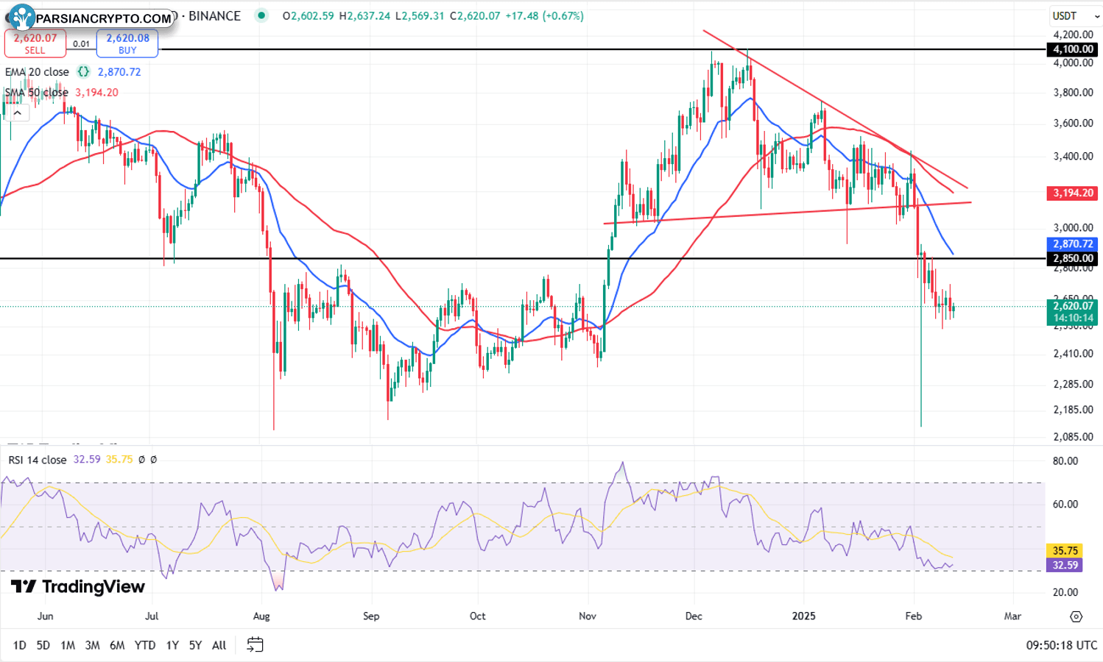Click the SMA value 3,194.20 in legend
The height and width of the screenshot is (662, 1103).
pos(96,93)
